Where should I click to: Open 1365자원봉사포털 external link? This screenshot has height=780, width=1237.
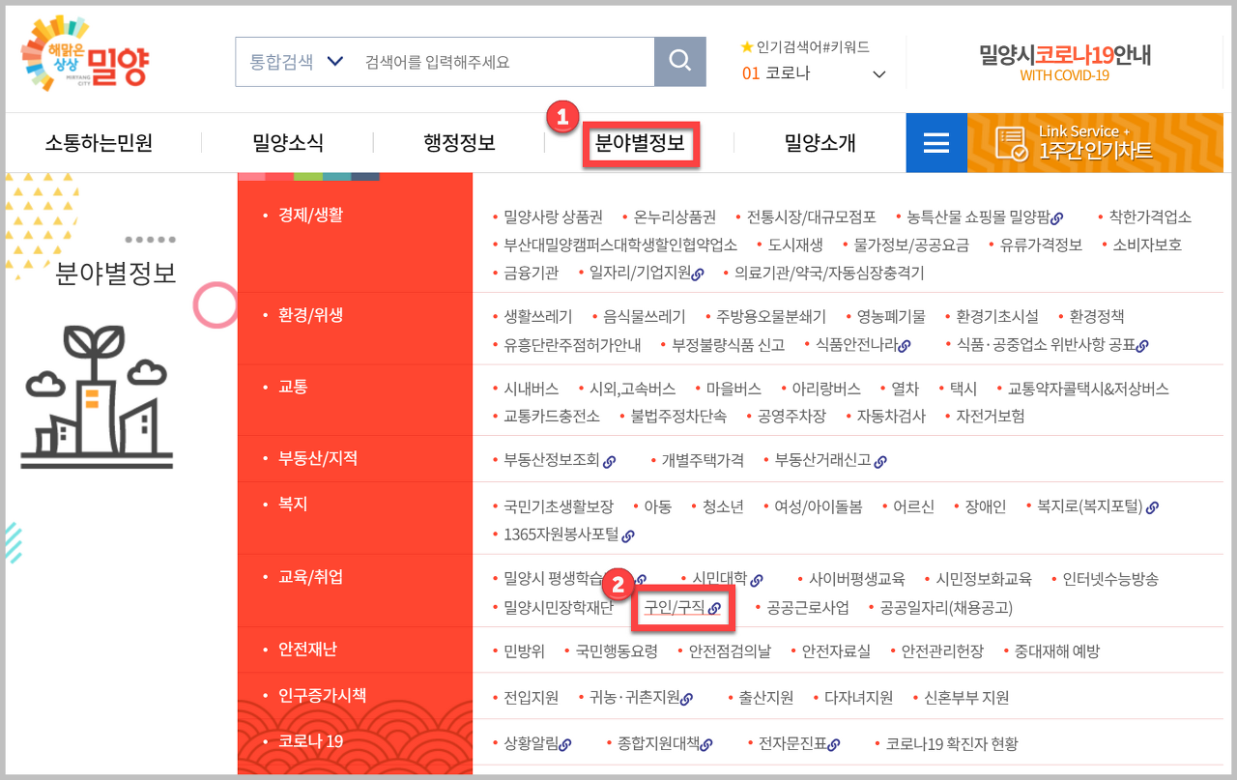click(x=569, y=534)
